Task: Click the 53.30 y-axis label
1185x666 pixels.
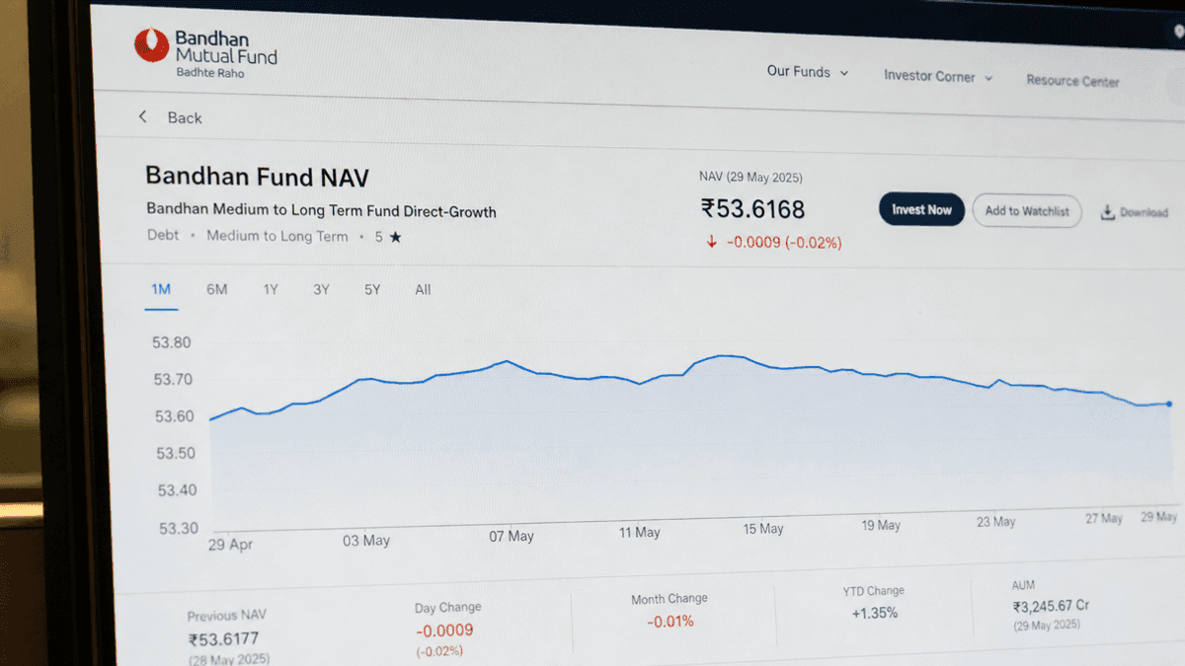Action: point(180,528)
